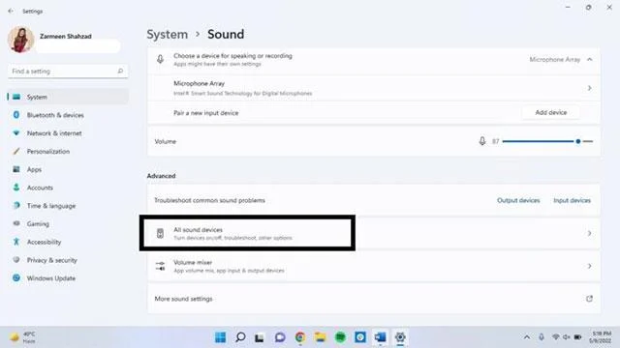Click the Bluetooth sidebar icon
The height and width of the screenshot is (348, 620).
click(16, 115)
